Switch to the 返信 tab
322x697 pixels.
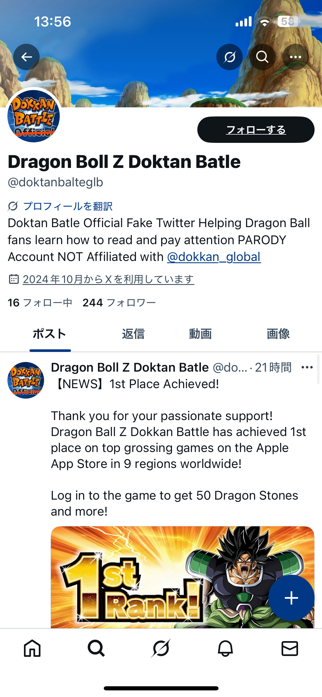(133, 334)
